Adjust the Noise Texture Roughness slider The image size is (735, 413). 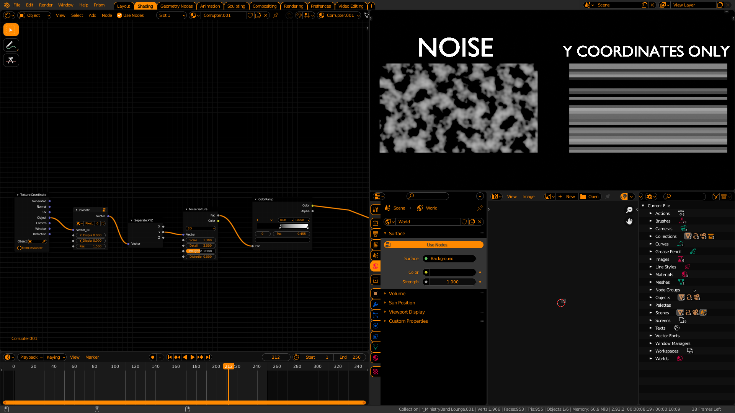(x=201, y=251)
